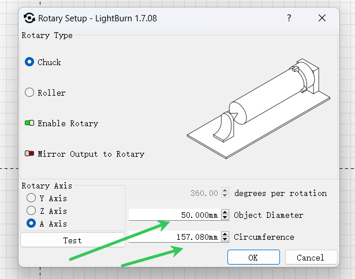Select the Chuck rotary type
The width and height of the screenshot is (355, 279).
29,62
